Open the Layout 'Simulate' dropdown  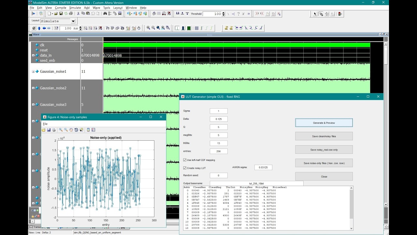coord(73,21)
